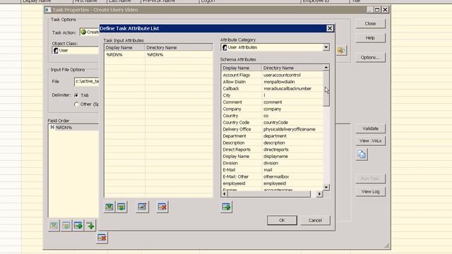Move field up in Field Order panel

(x=54, y=226)
